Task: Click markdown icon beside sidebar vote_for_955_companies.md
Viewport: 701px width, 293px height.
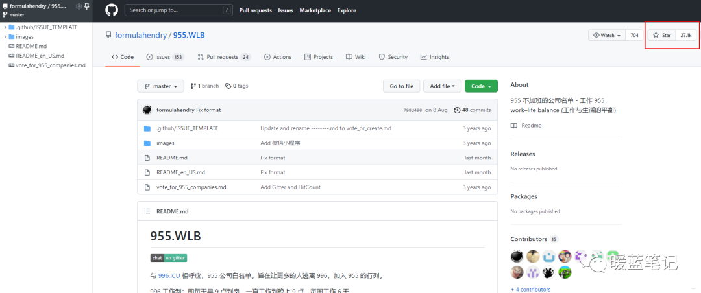Action: tap(12, 65)
